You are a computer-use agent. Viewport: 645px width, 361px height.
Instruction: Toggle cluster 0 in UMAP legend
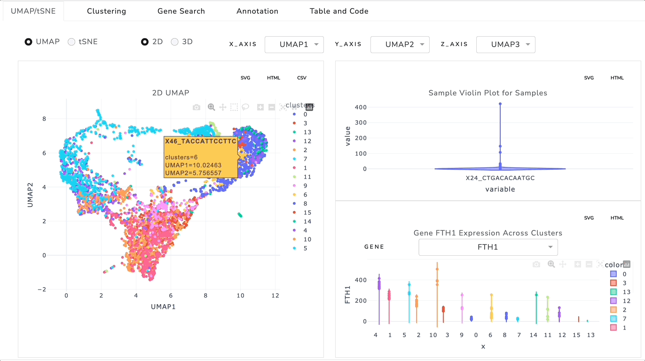click(300, 114)
